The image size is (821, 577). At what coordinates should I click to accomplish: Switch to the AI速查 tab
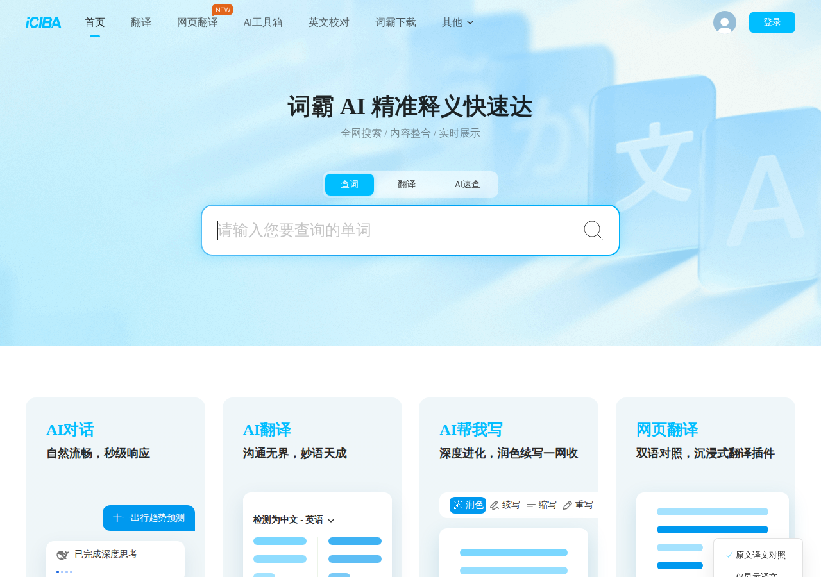[468, 185]
